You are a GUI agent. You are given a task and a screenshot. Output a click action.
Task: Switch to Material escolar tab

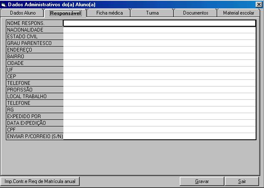[239, 13]
